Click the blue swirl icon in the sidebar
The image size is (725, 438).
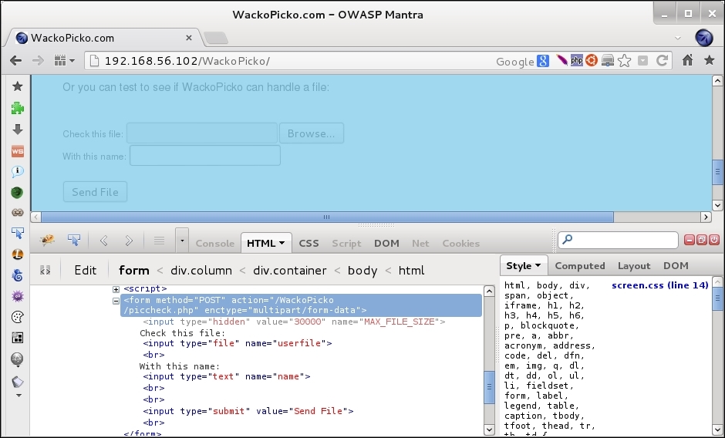(18, 275)
